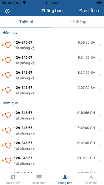The width and height of the screenshot is (104, 185).
Task: Tap shield icon of 5:12:45 CH notification
Action: pyautogui.click(x=8, y=145)
